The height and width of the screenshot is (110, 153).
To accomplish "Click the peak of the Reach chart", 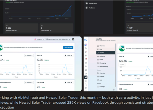I will tap(66, 64).
